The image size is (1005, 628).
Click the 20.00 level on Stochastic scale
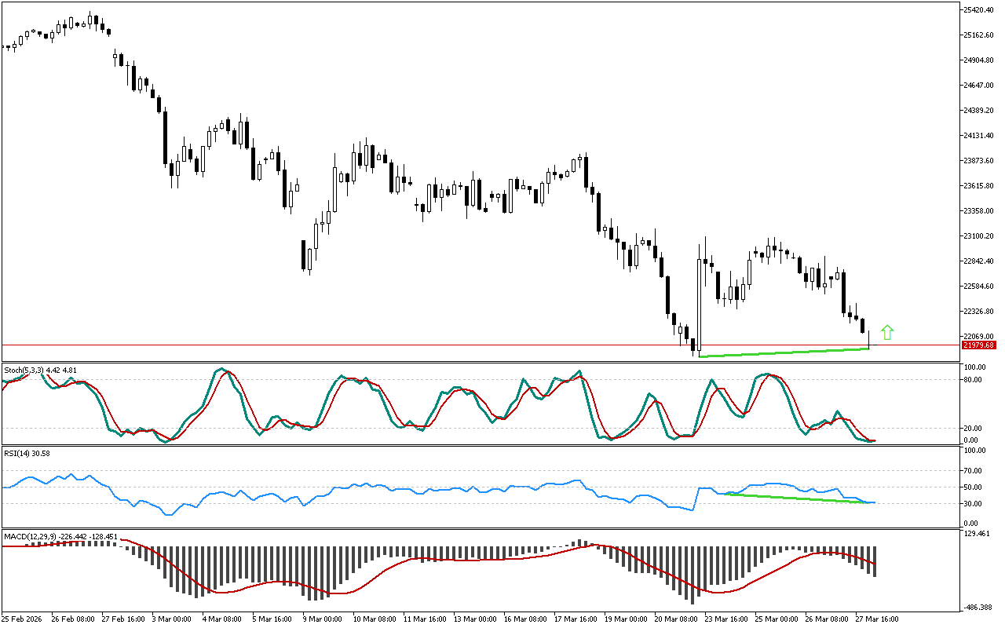tap(974, 429)
